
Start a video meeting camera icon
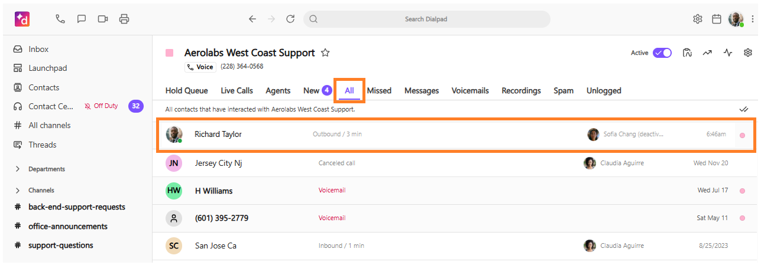(103, 19)
